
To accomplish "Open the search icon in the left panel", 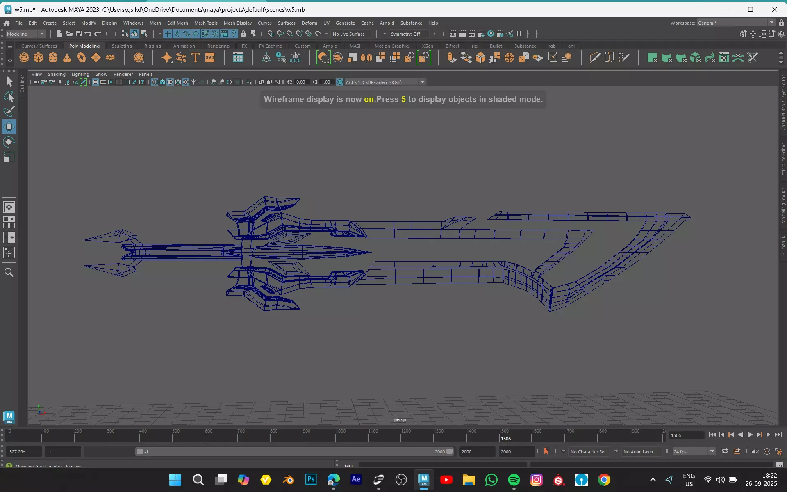I will 9,272.
